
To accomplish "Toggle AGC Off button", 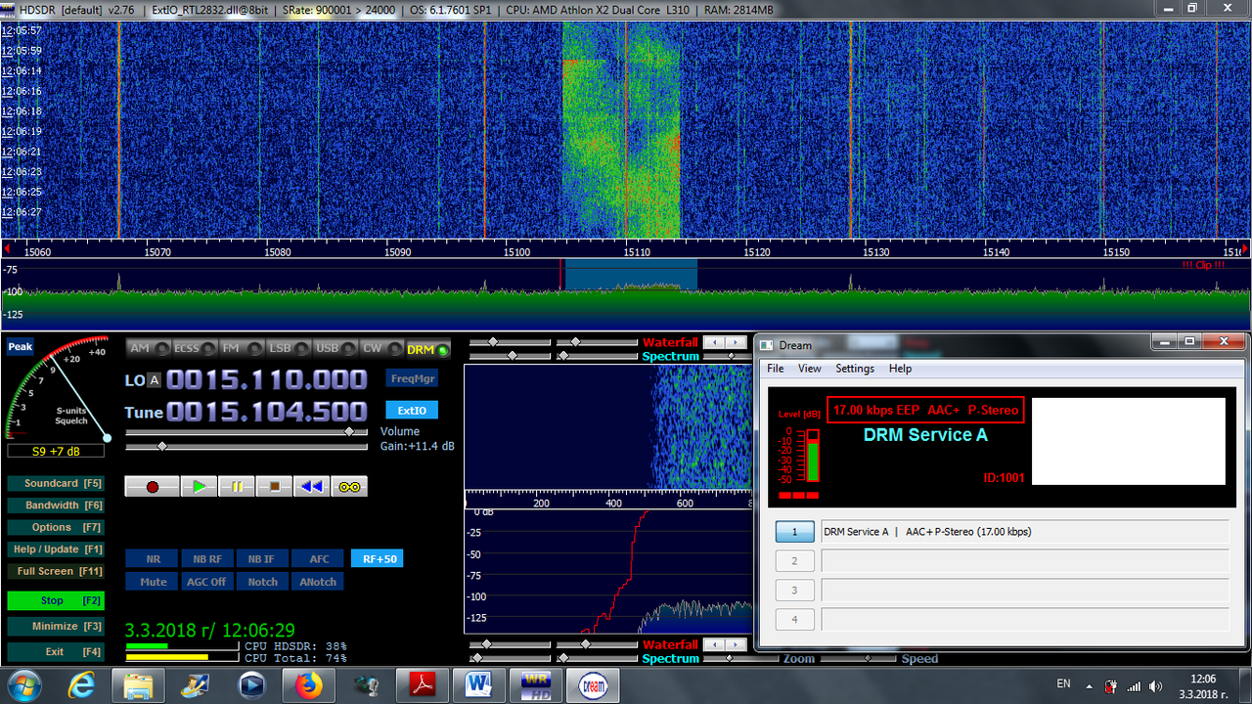I will click(207, 582).
